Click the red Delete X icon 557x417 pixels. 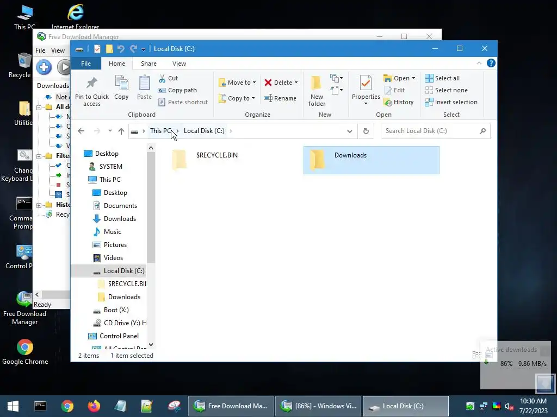[x=268, y=83]
